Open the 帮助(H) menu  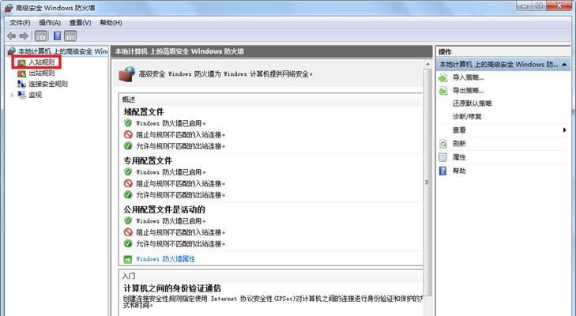click(x=111, y=22)
